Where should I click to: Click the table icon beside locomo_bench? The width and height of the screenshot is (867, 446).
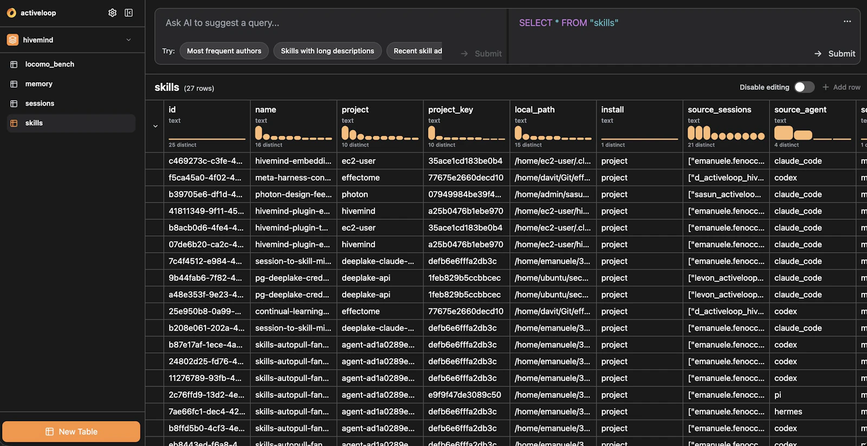14,64
